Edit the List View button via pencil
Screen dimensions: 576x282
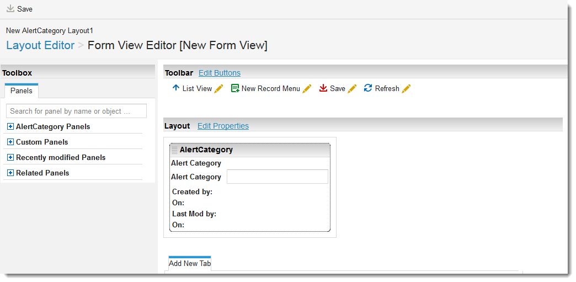click(218, 89)
